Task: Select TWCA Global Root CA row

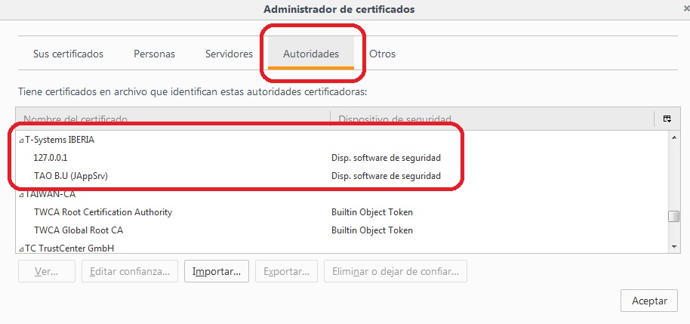Action: [343, 230]
